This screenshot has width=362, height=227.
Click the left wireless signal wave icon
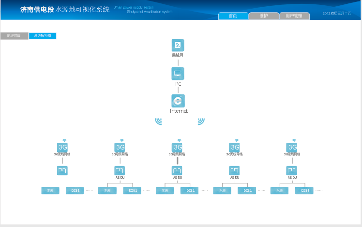[159, 121]
